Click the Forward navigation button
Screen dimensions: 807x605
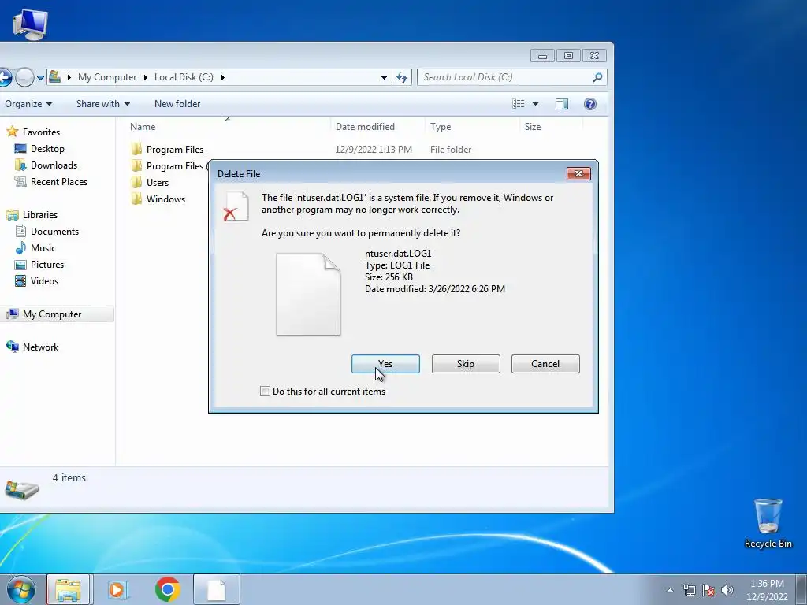click(24, 78)
